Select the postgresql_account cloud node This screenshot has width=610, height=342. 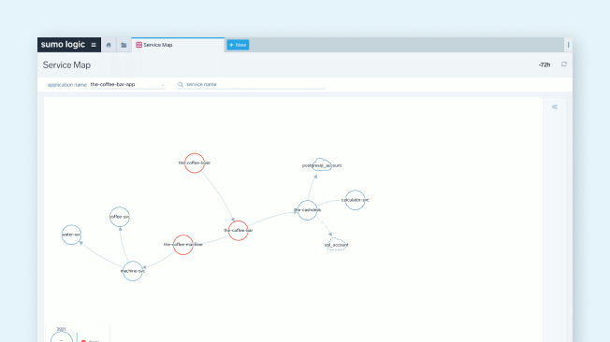point(322,164)
